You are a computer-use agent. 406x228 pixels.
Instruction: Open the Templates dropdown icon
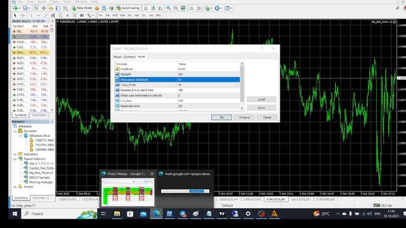228,8
